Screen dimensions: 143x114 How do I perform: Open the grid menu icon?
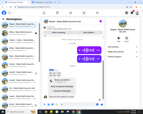click(126, 13)
